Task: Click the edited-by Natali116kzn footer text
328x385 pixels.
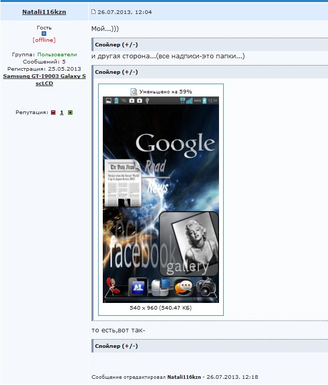Action: pyautogui.click(x=175, y=377)
